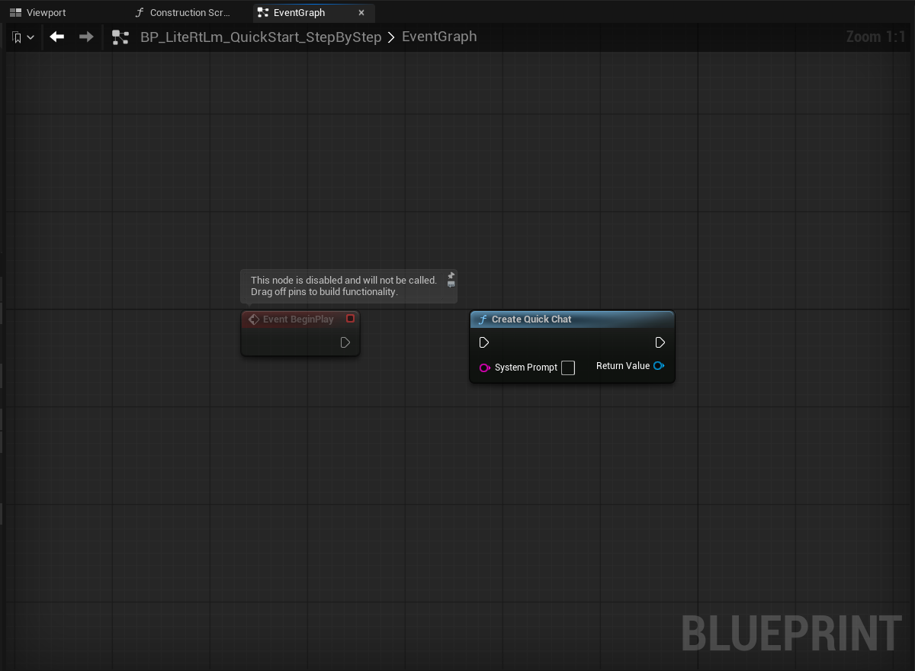915x671 pixels.
Task: Click the disabled node comment text
Action: [x=344, y=286]
